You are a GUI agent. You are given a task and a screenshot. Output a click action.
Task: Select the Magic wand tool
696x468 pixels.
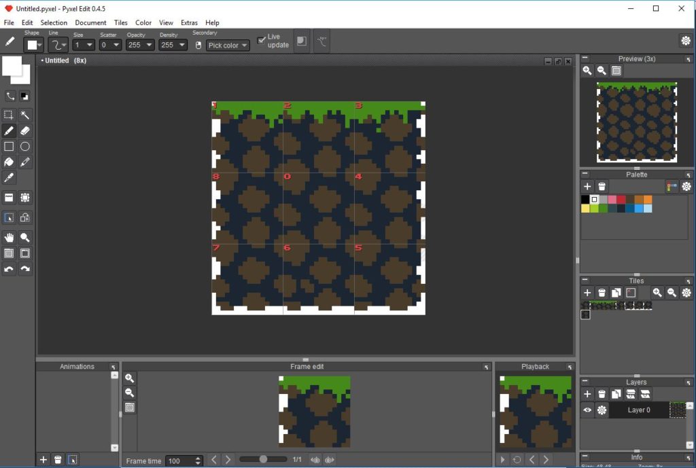click(24, 114)
